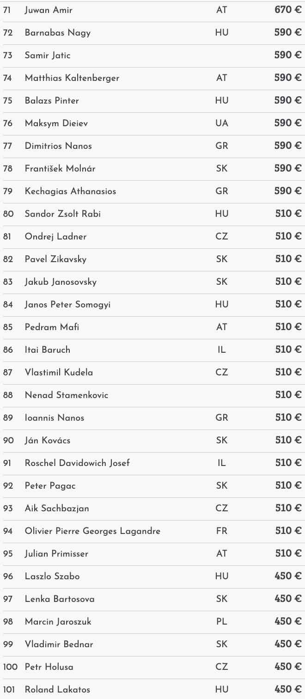305x699 pixels.
Task: Select the Barnabas Nagy row name
Action: coord(57,33)
